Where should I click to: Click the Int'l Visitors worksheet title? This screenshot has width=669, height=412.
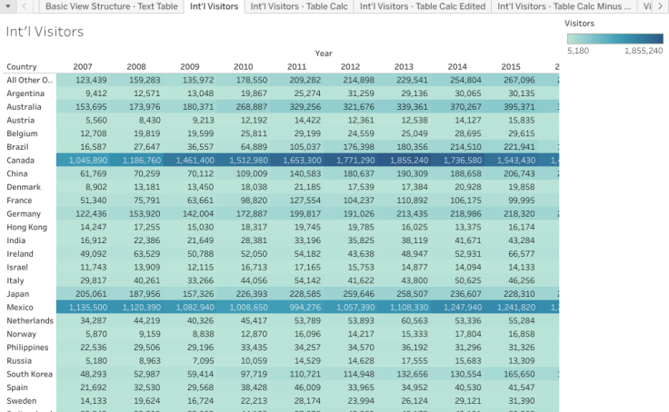click(x=45, y=32)
